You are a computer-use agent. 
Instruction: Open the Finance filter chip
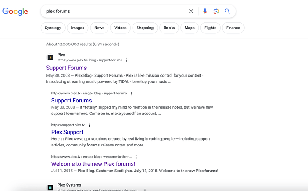point(233,28)
